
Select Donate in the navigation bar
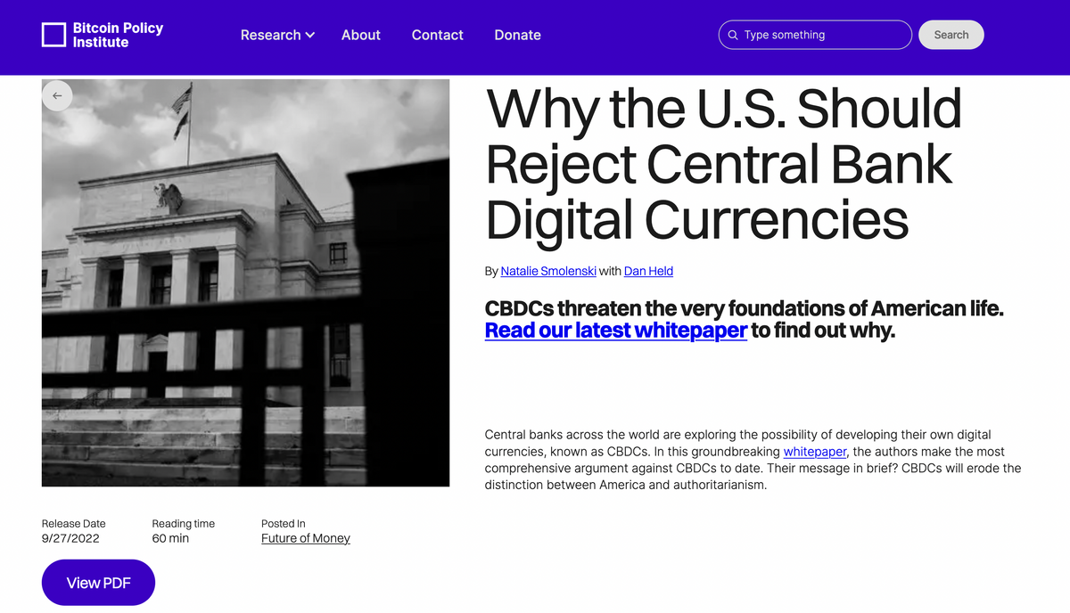[x=517, y=35]
